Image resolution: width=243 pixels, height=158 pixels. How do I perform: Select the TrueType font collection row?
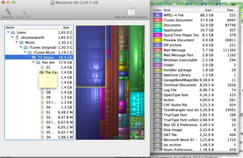pyautogui.click(x=195, y=120)
